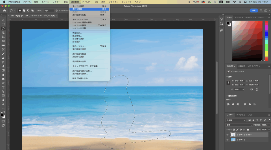
Task: Hide the レイヤー 0 layer
Action: [228, 140]
